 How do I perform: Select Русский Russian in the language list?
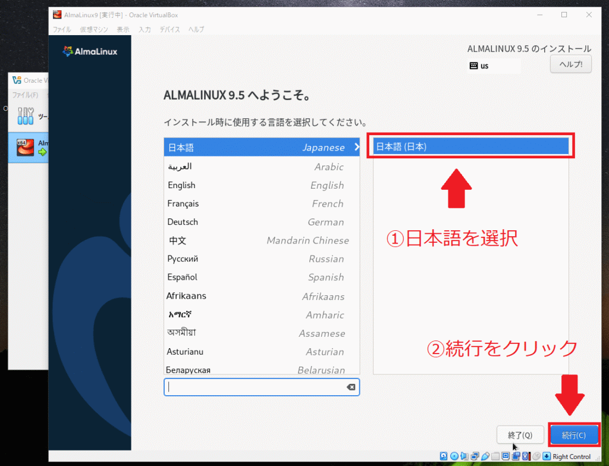262,259
